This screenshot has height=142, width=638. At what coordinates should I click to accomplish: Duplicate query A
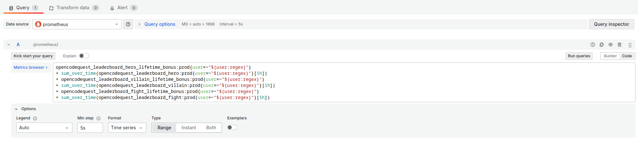coord(602,45)
